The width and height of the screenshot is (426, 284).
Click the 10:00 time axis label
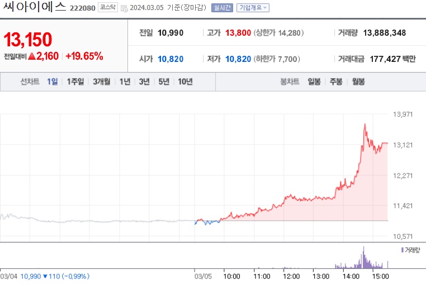(231, 276)
